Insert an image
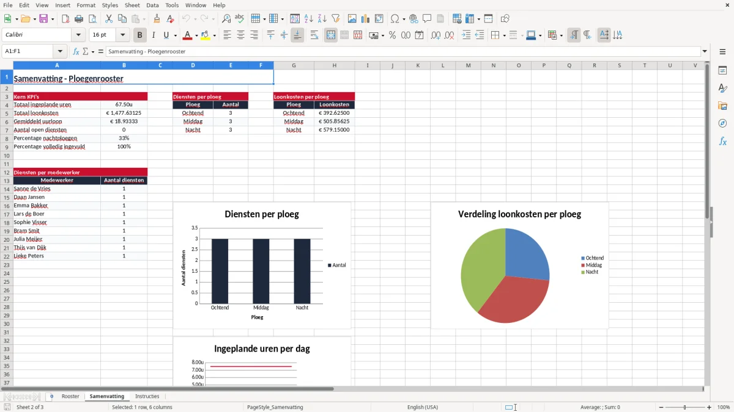The width and height of the screenshot is (734, 412). coord(352,19)
